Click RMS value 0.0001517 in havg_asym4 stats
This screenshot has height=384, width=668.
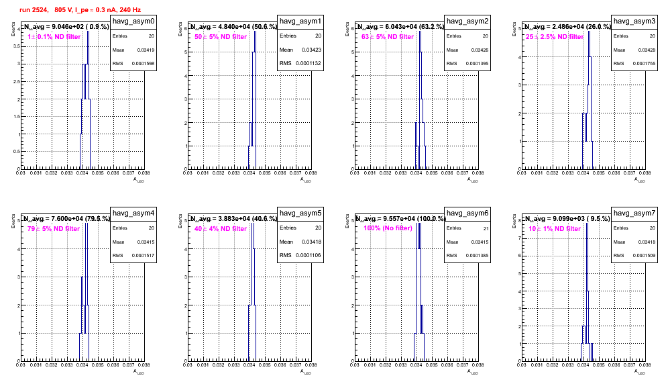(x=143, y=256)
